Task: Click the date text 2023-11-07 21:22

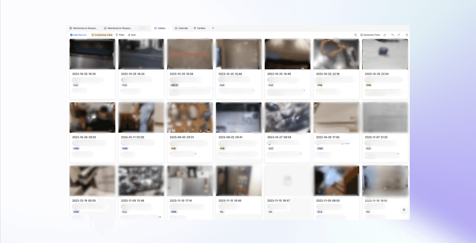Action: click(376, 137)
